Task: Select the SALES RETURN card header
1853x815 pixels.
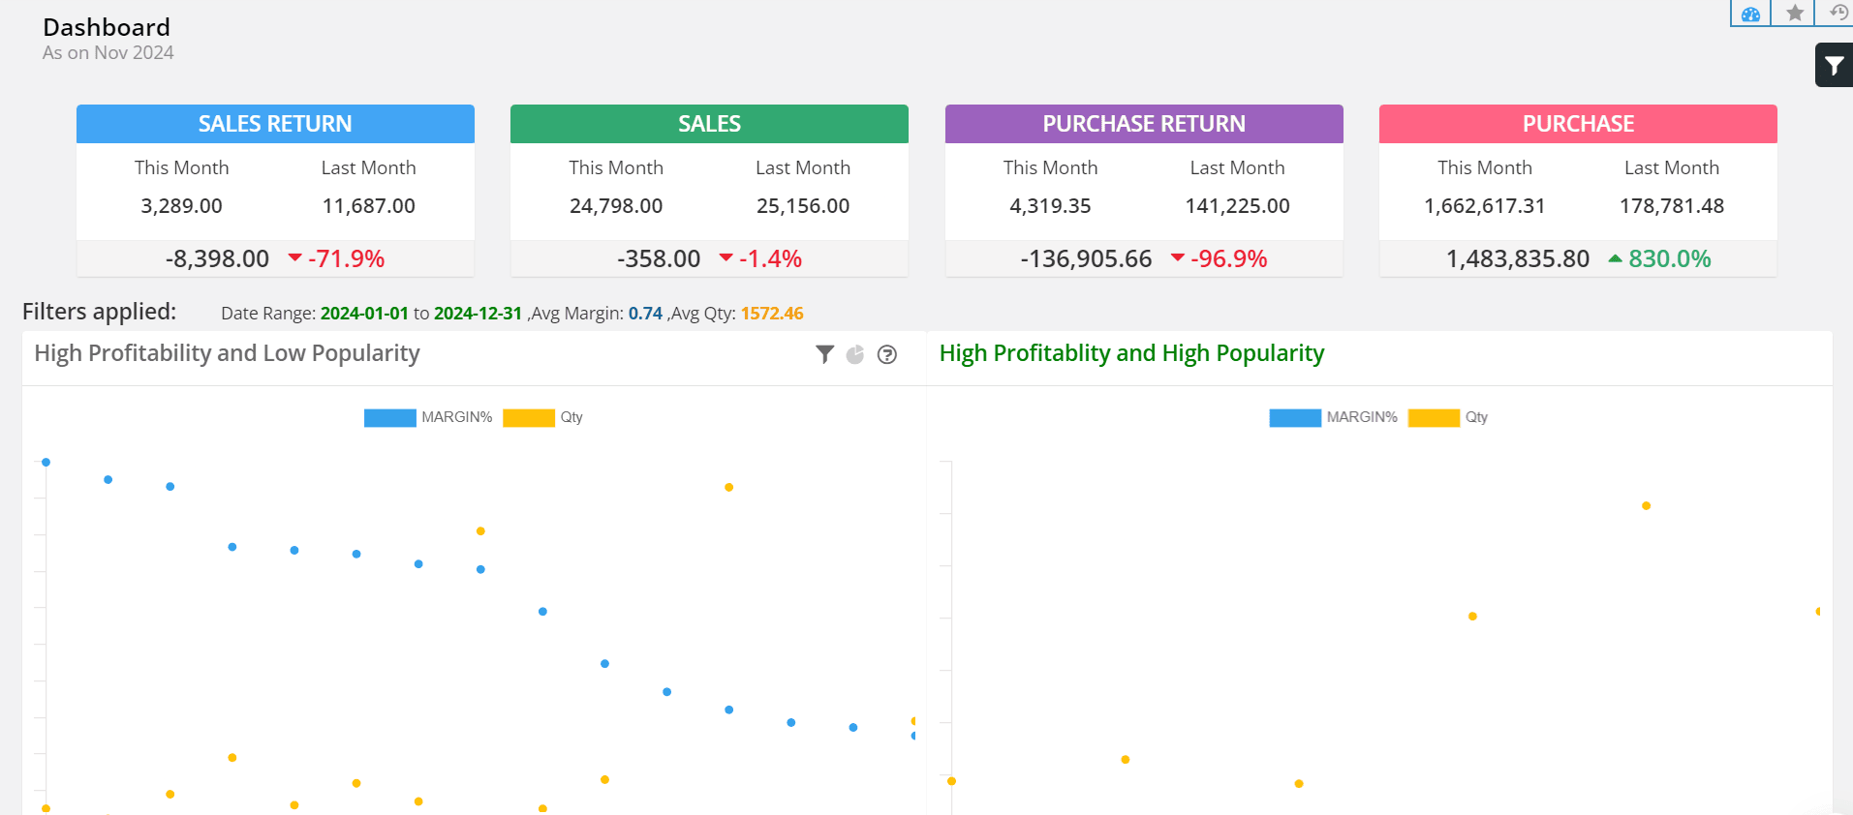Action: [275, 124]
